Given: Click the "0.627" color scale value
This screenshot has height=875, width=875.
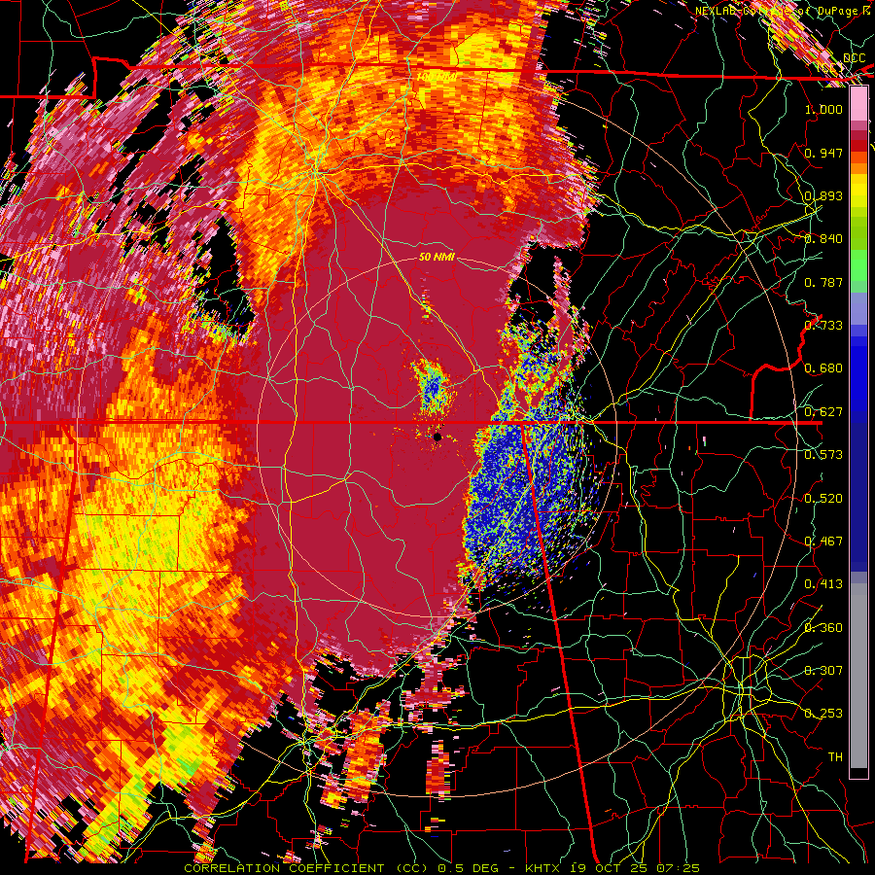Looking at the screenshot, I should pyautogui.click(x=823, y=412).
